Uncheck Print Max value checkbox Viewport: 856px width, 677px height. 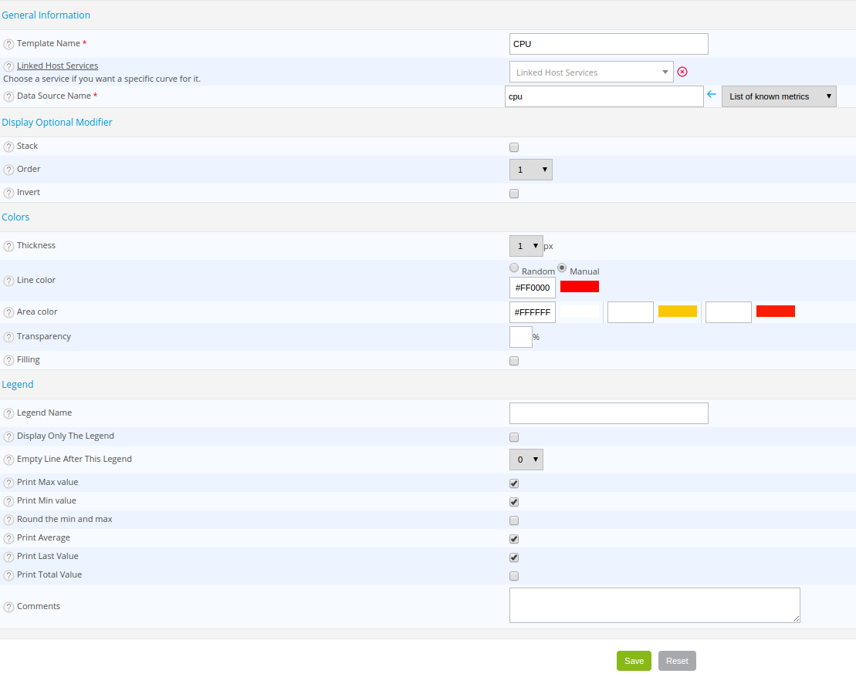(x=514, y=483)
